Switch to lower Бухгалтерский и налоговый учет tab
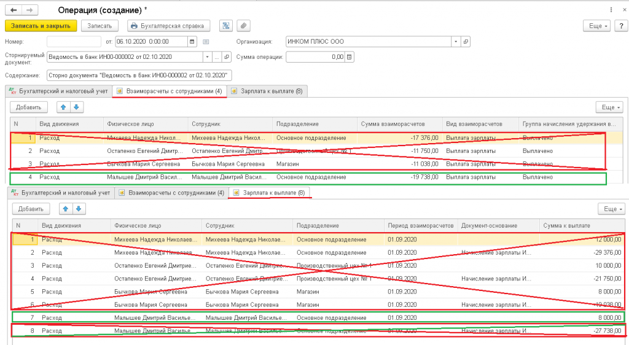 coord(61,193)
